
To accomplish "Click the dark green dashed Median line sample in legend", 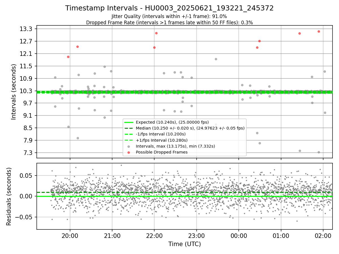I will tap(129, 128).
